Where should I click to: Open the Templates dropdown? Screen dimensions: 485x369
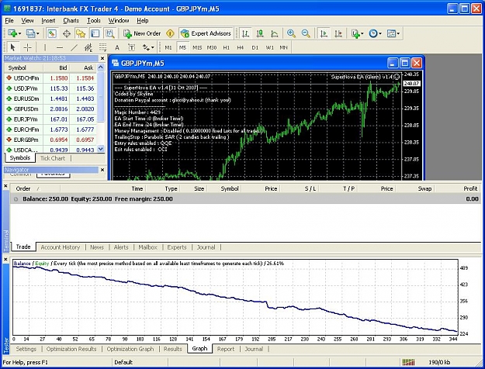[393, 33]
